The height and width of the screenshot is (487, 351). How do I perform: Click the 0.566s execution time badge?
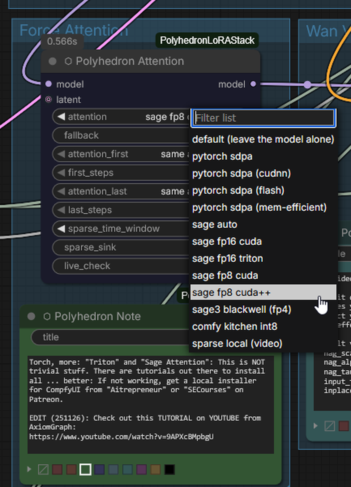tap(62, 41)
